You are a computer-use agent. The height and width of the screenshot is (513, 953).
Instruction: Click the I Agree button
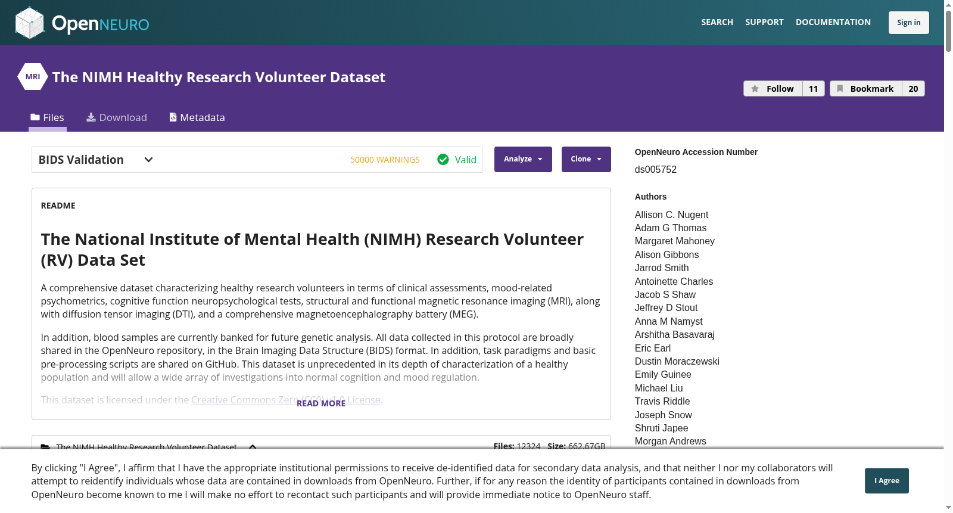pos(887,481)
